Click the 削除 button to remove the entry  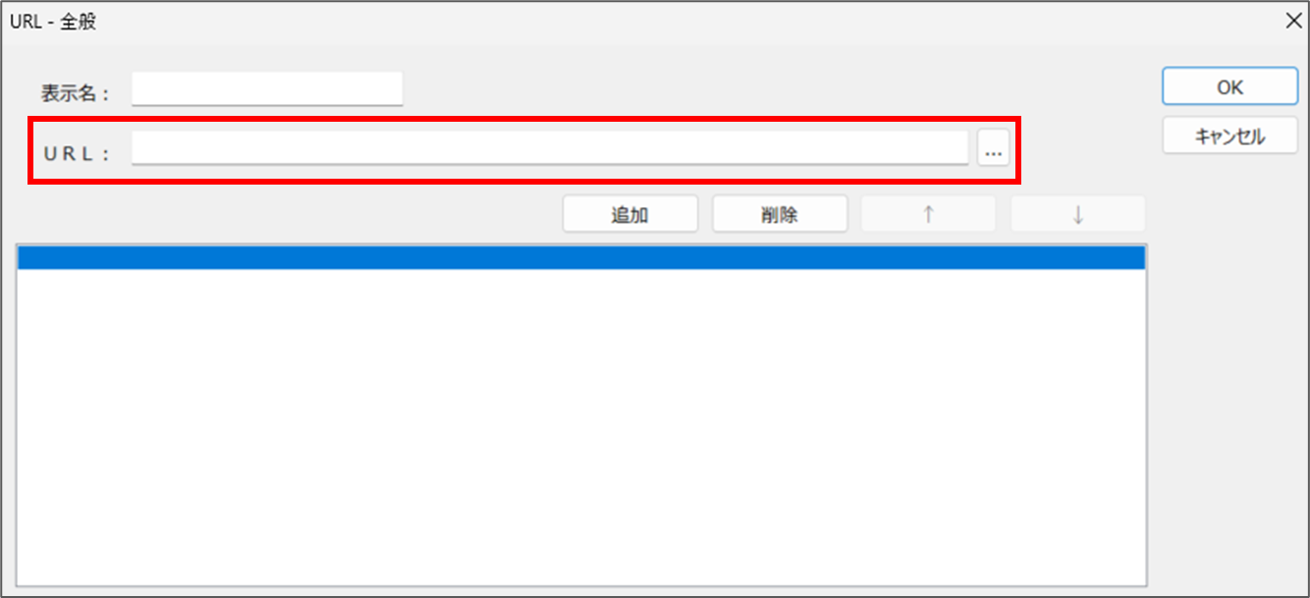tap(779, 214)
